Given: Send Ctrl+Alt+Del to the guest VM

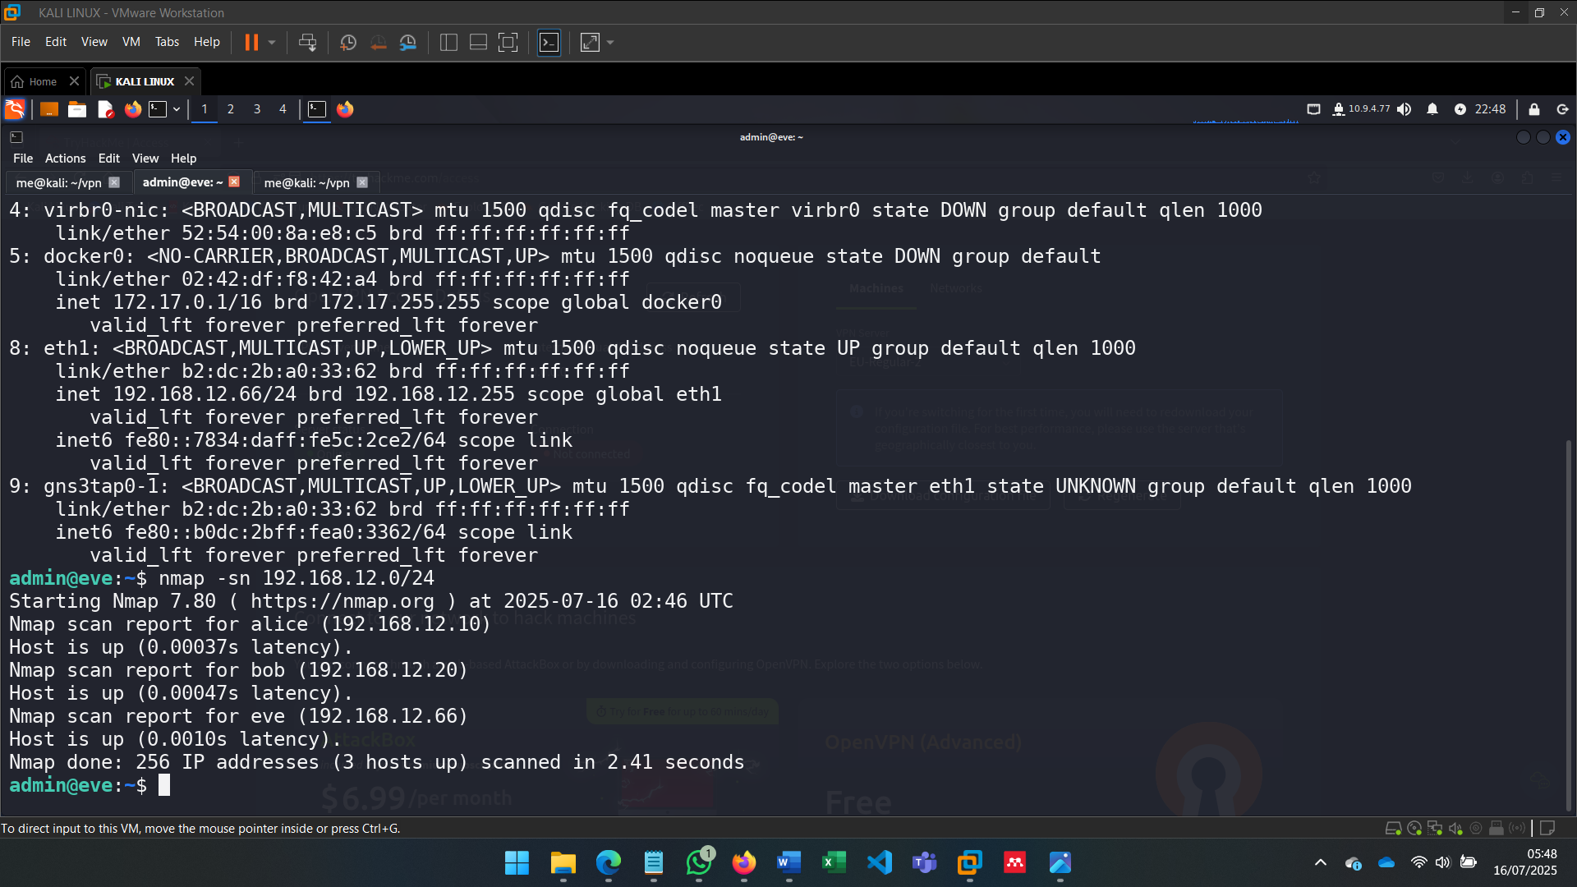Looking at the screenshot, I should point(308,42).
